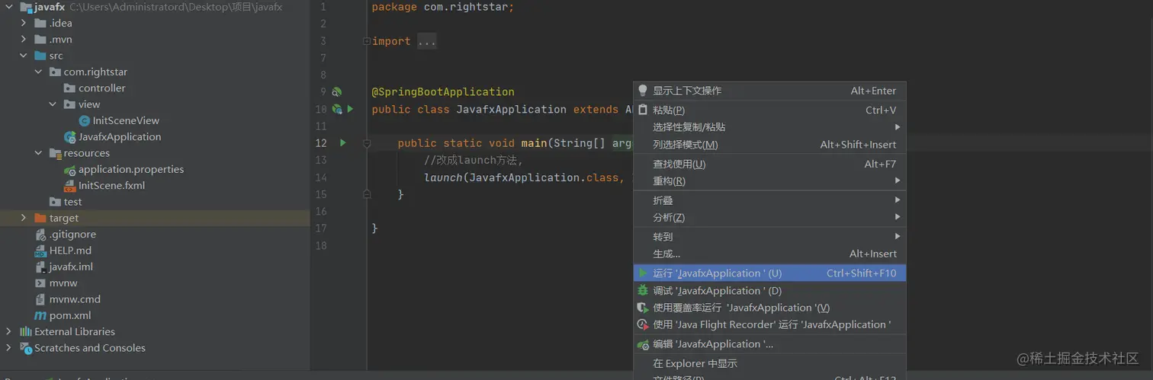The image size is (1153, 380).
Task: Click the debug bug icon in context menu
Action: (x=643, y=290)
